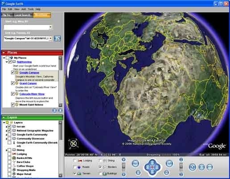Image resolution: width=230 pixels, height=179 pixels.
Task: Open the View menu
Action: (x=17, y=9)
